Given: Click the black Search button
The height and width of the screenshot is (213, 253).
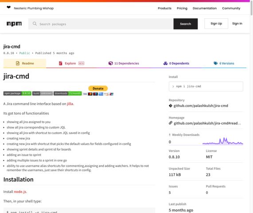Looking at the screenshot, I should point(186,24).
